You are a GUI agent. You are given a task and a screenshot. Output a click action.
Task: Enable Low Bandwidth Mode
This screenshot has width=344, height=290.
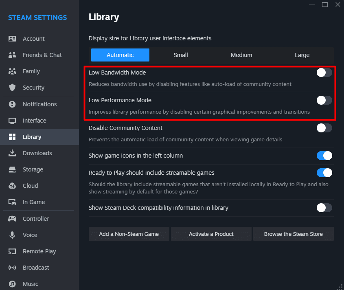pyautogui.click(x=324, y=72)
